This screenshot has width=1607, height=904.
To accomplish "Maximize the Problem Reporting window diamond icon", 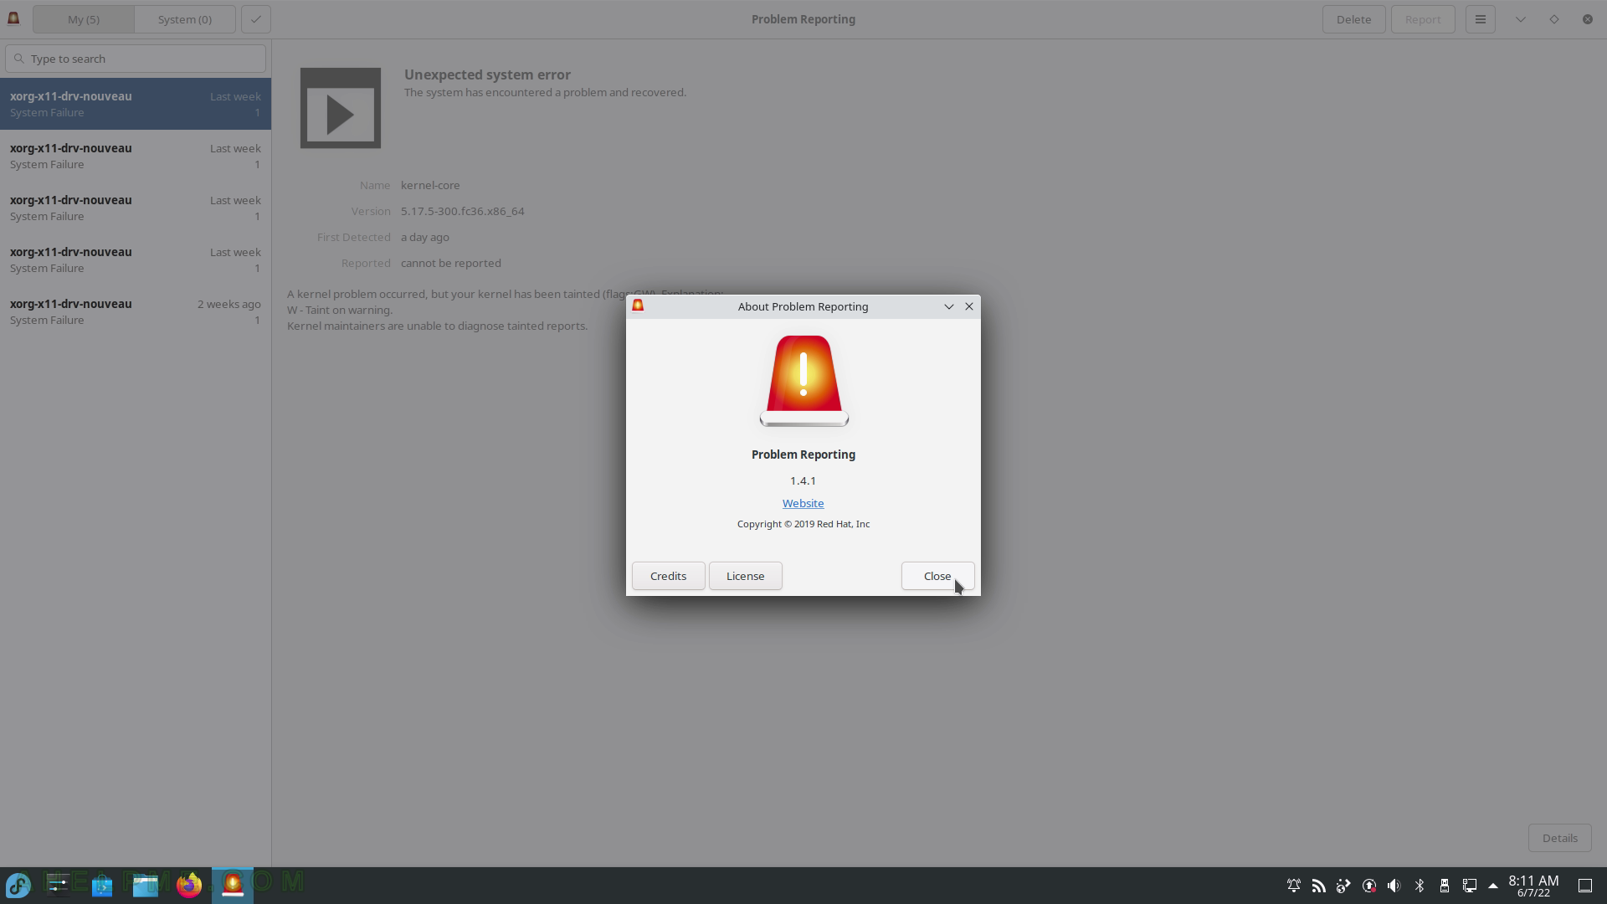I will [1554, 19].
